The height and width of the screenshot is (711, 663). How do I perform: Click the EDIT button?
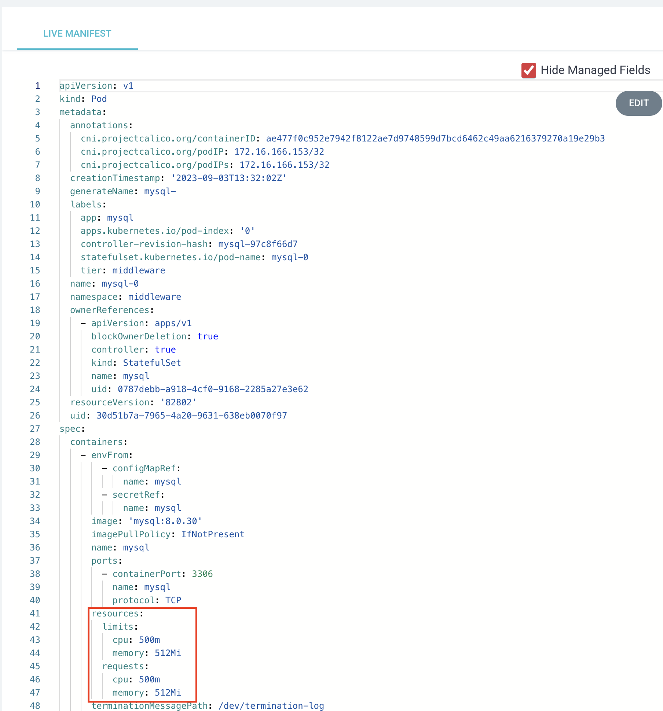[638, 103]
